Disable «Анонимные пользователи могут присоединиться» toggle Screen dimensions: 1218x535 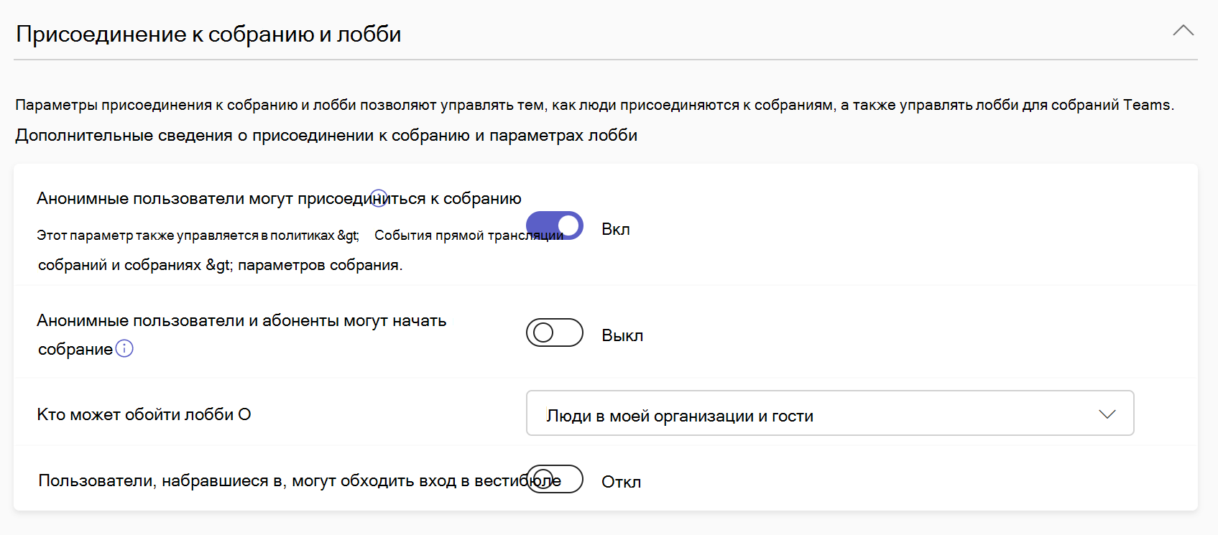pos(554,225)
